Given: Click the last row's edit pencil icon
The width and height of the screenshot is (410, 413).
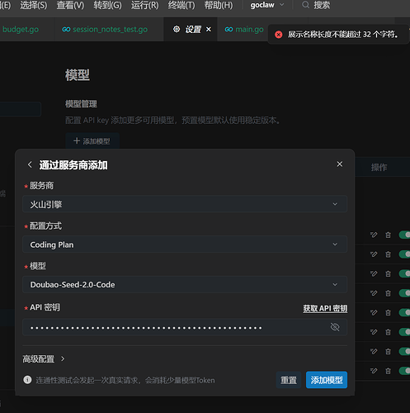Looking at the screenshot, I should click(x=374, y=371).
